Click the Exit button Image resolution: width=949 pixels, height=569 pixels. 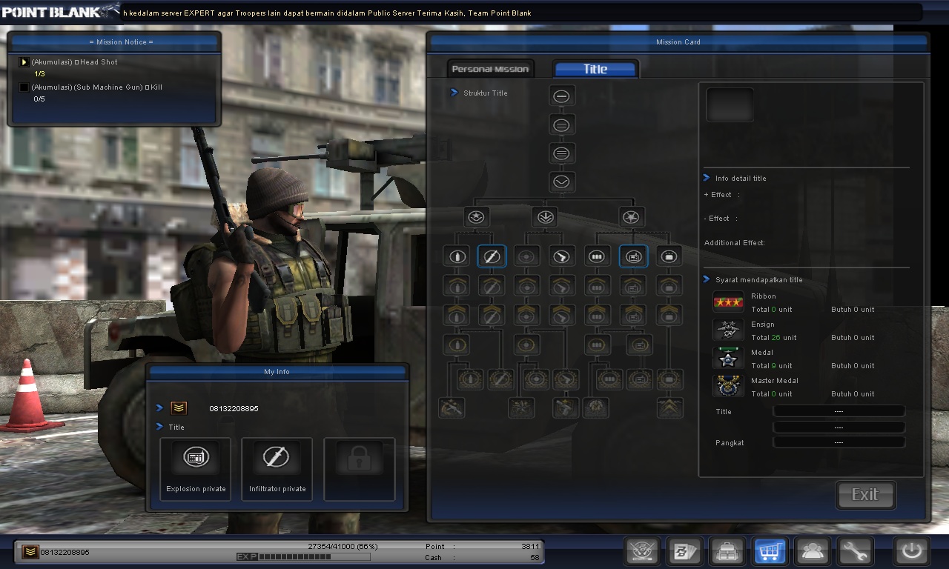(x=865, y=495)
